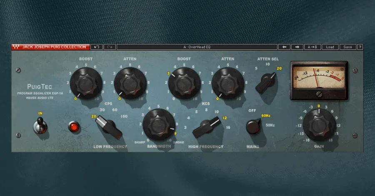Click the ATTEN SEL selector switch

click(265, 83)
